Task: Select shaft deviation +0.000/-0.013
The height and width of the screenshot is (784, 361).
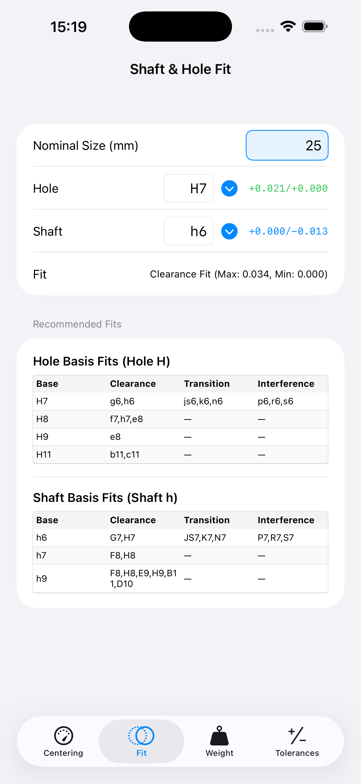Action: (x=288, y=231)
